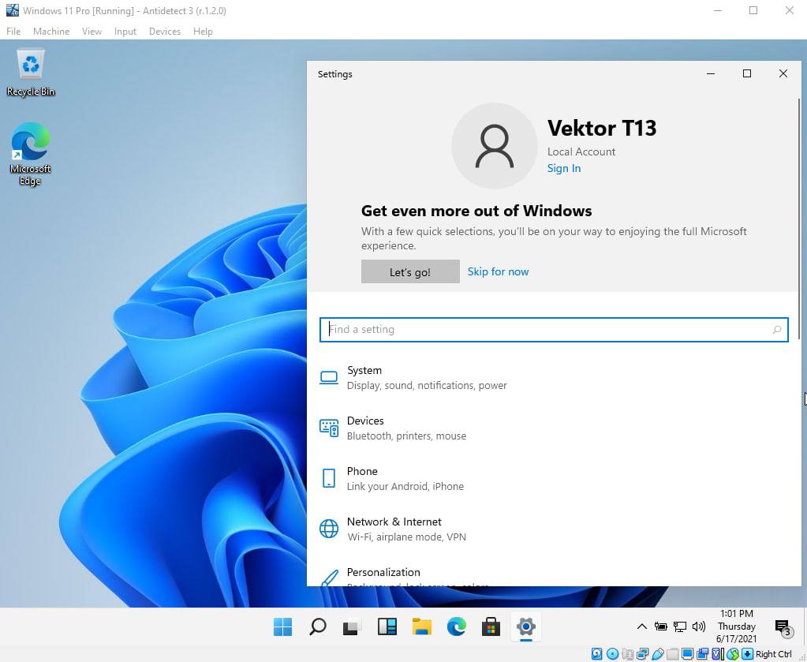
Task: Focus the Find a setting search box
Action: coord(554,330)
